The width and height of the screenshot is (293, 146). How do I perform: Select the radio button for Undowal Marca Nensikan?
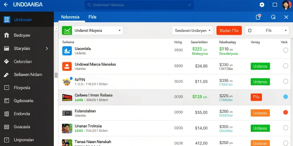286,66
